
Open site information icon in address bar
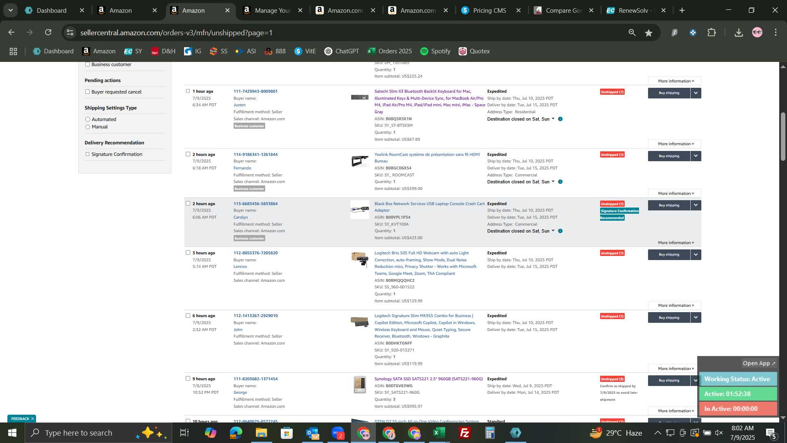click(x=70, y=32)
